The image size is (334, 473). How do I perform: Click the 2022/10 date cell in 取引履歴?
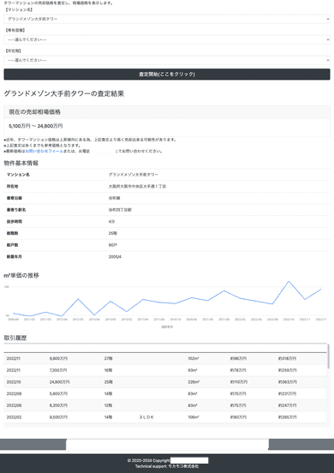(14, 382)
